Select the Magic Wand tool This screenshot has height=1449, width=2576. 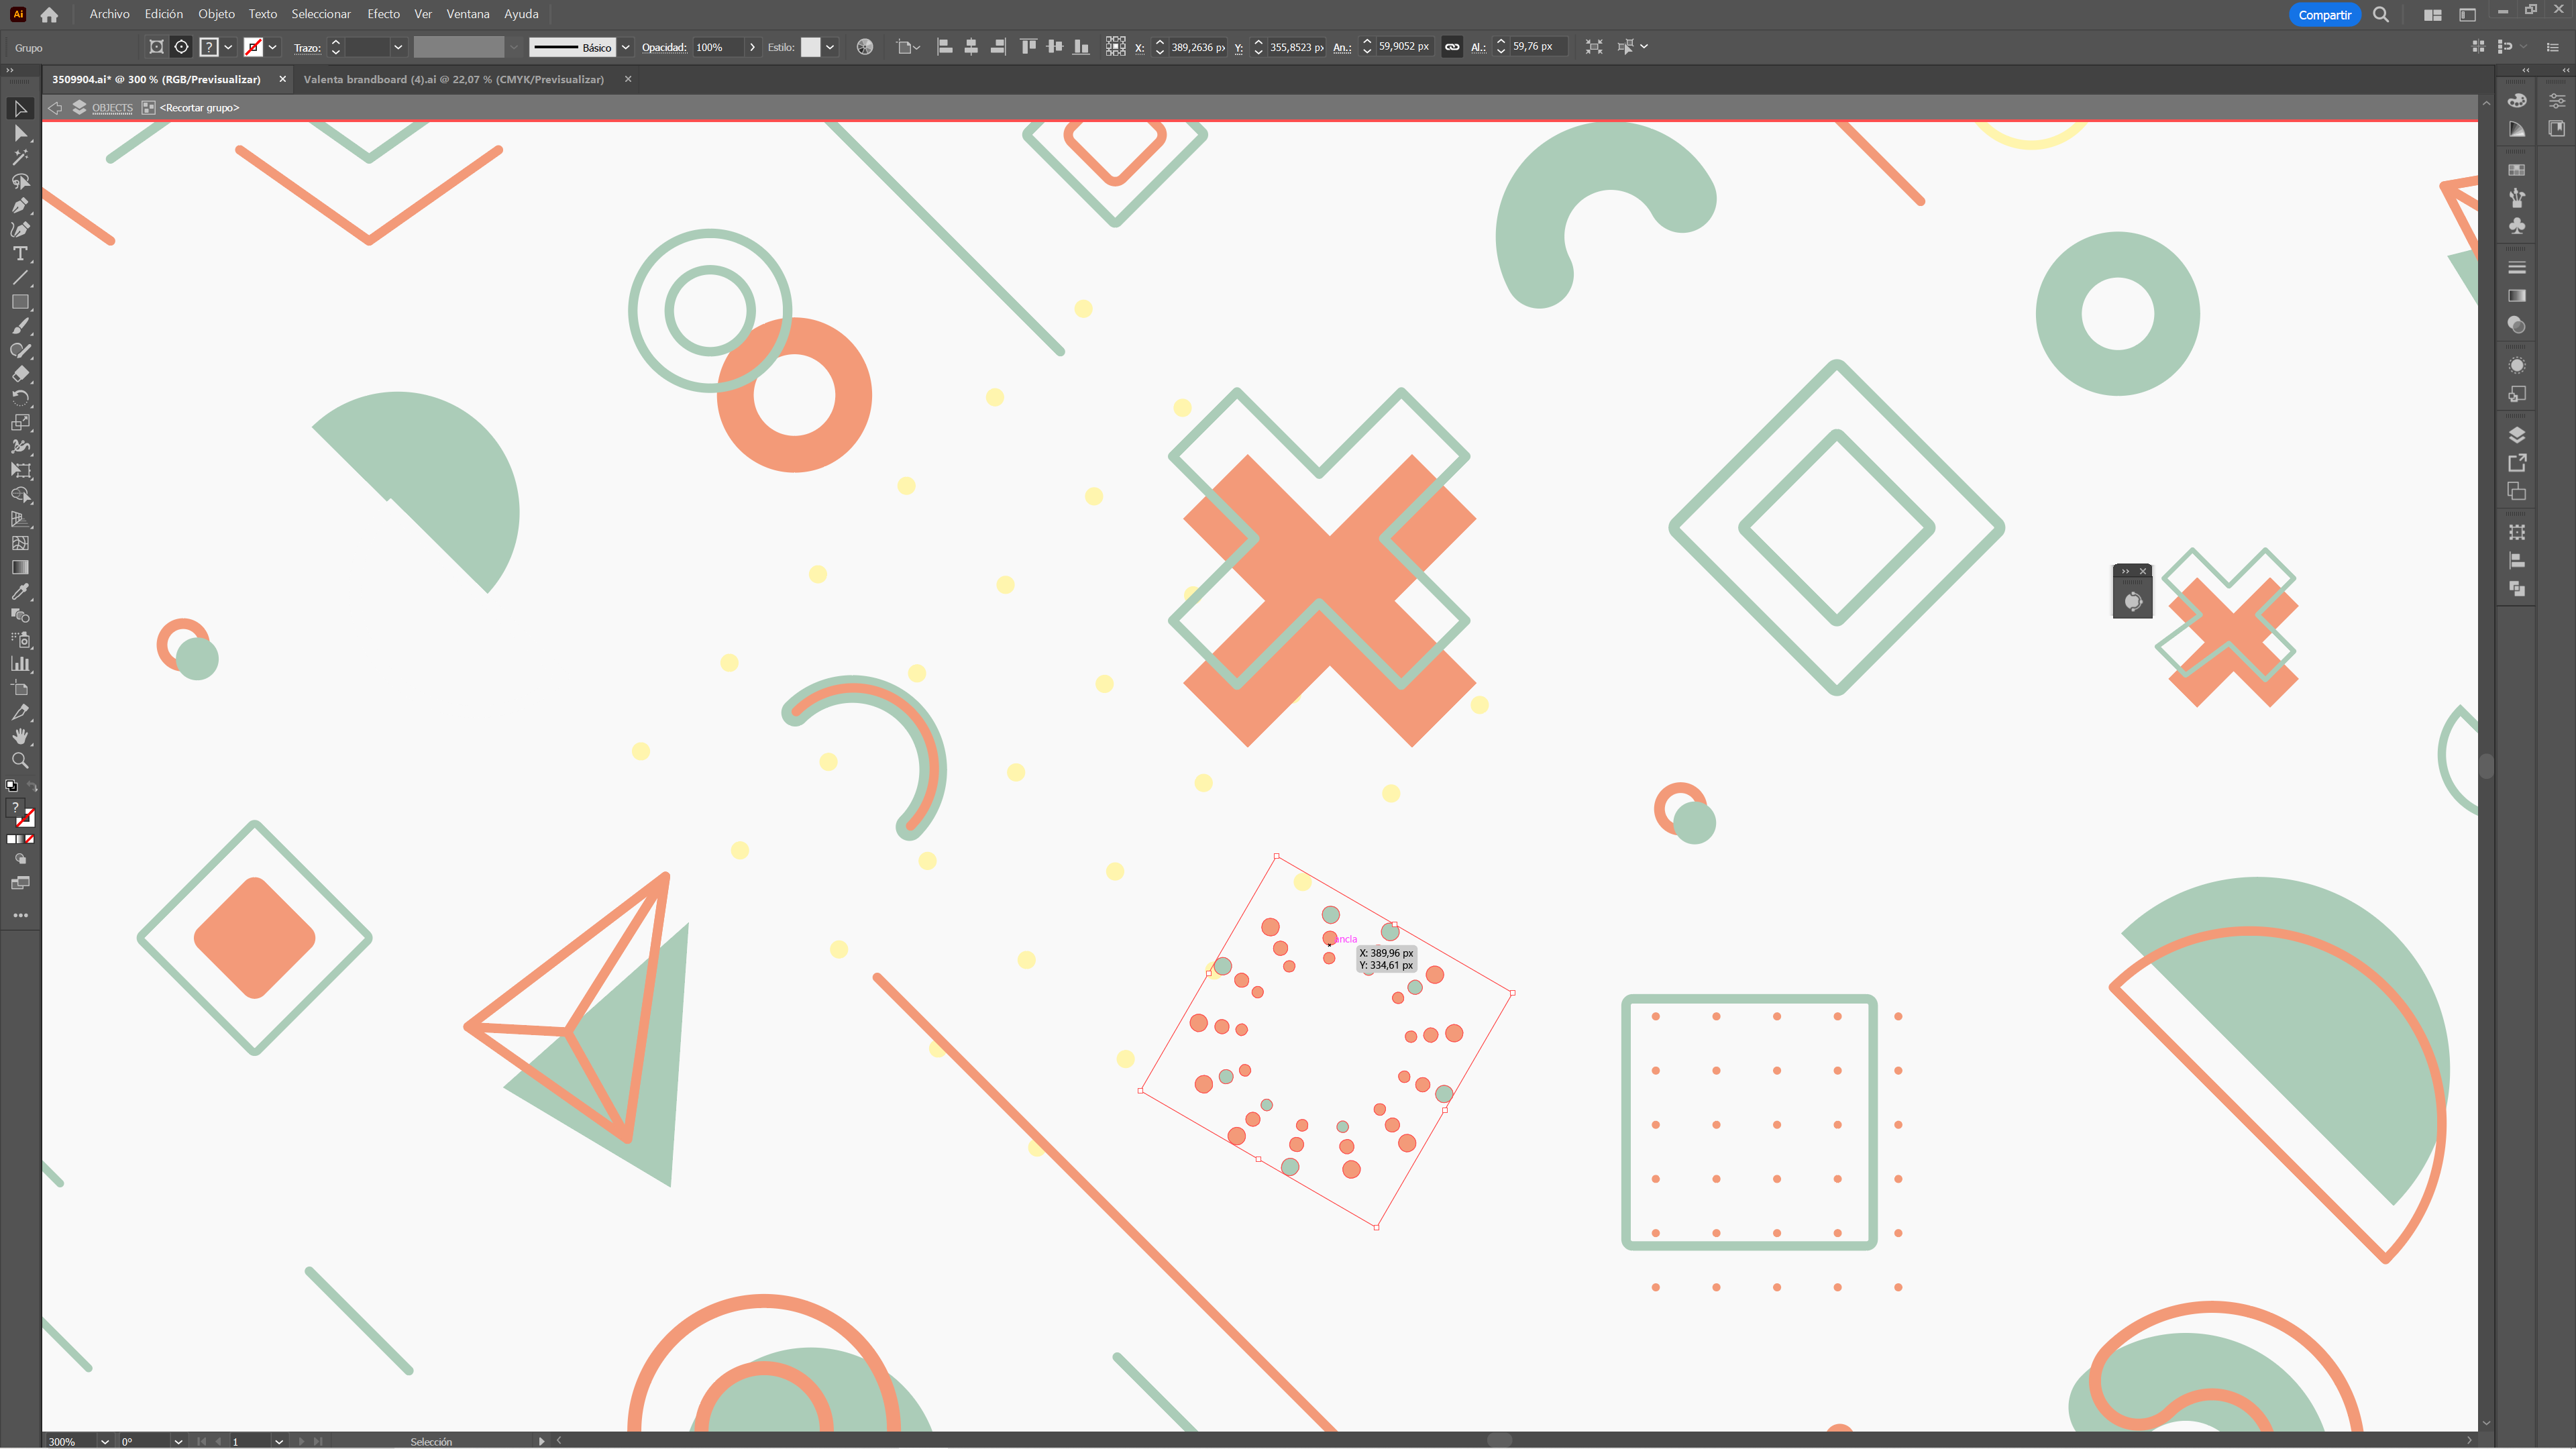[20, 157]
